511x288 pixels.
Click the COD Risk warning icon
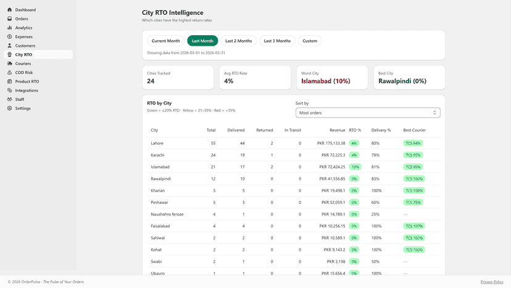(9, 72)
